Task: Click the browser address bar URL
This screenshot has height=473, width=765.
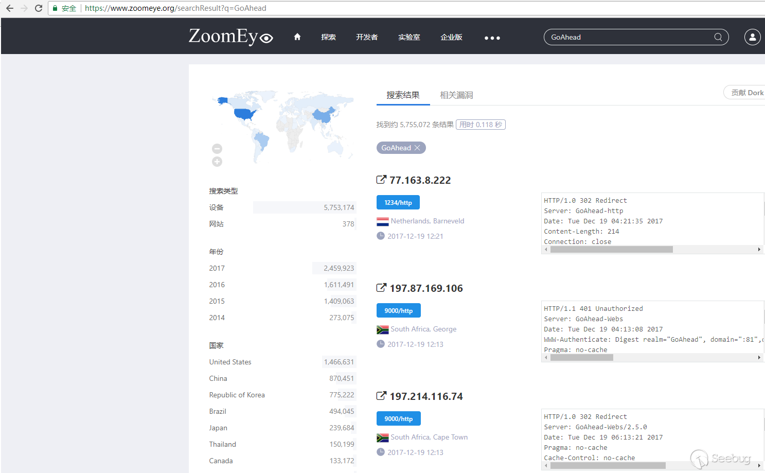Action: pyautogui.click(x=175, y=8)
